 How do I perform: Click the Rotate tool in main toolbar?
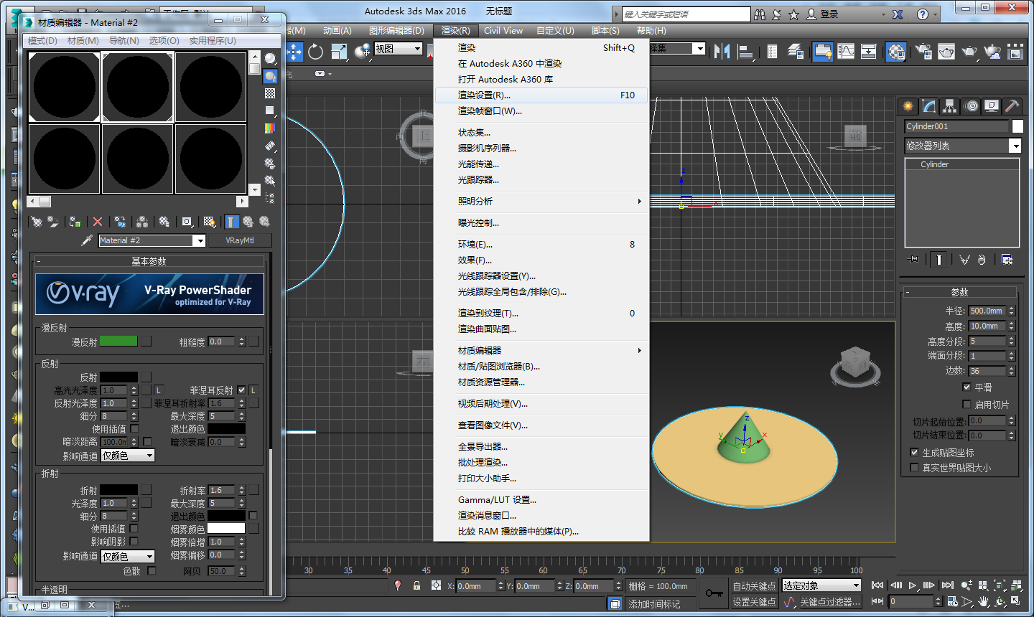point(315,51)
